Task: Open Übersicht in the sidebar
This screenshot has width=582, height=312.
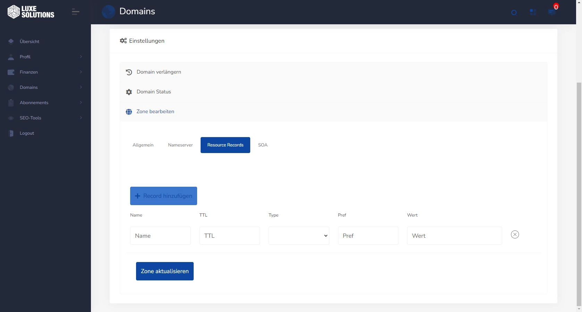Action: (29, 42)
